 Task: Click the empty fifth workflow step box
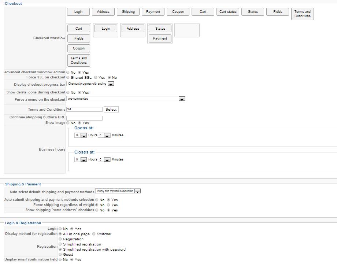187,30
